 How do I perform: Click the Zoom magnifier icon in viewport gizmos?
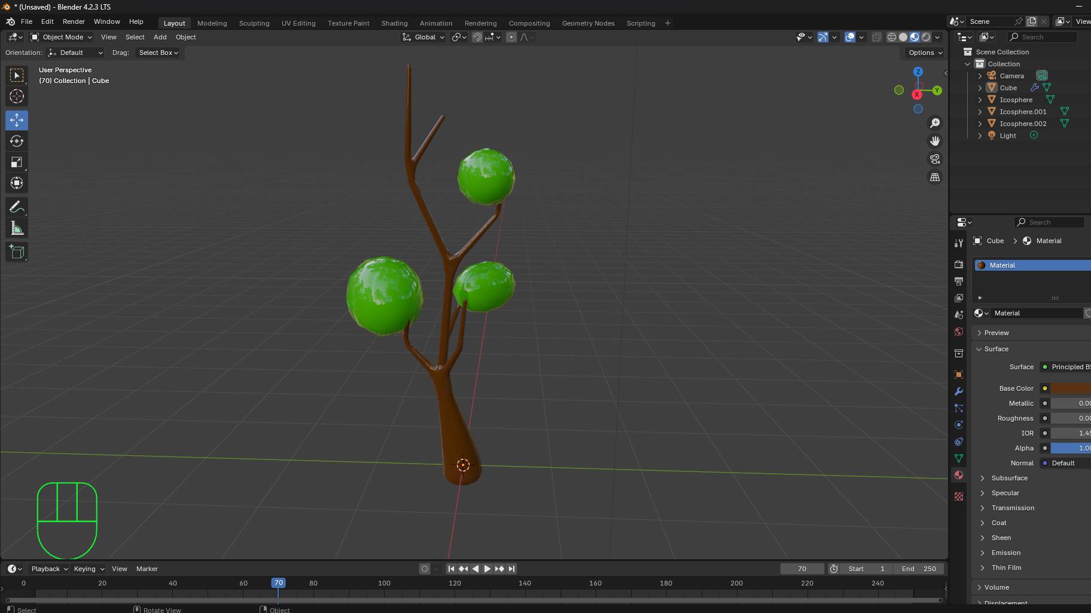pos(935,122)
